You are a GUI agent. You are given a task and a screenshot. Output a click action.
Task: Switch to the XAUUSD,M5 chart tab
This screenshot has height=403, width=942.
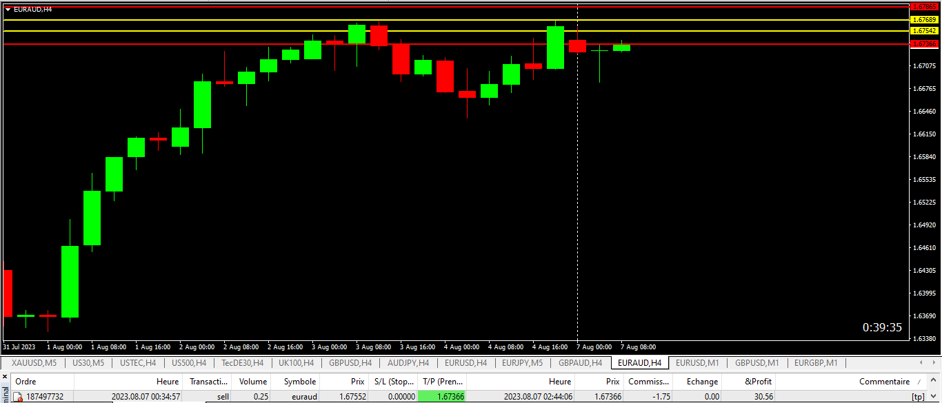34,363
